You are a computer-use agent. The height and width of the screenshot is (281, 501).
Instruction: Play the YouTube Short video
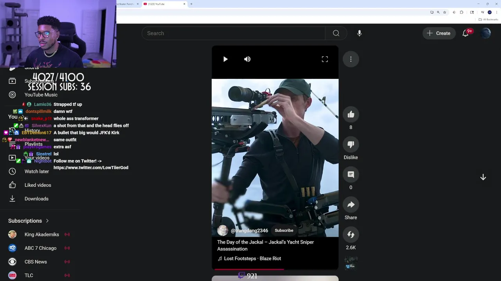[225, 59]
